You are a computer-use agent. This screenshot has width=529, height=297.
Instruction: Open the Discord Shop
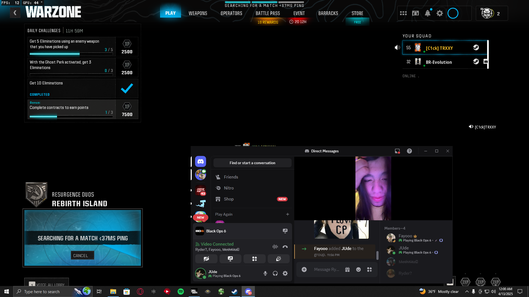252,199
